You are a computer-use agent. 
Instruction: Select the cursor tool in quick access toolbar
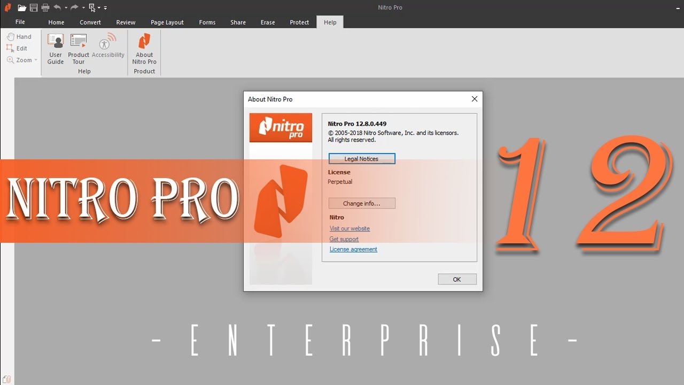[92, 7]
